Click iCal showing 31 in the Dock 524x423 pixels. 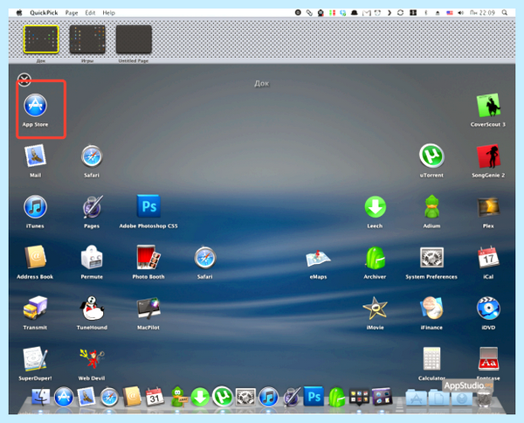[155, 397]
